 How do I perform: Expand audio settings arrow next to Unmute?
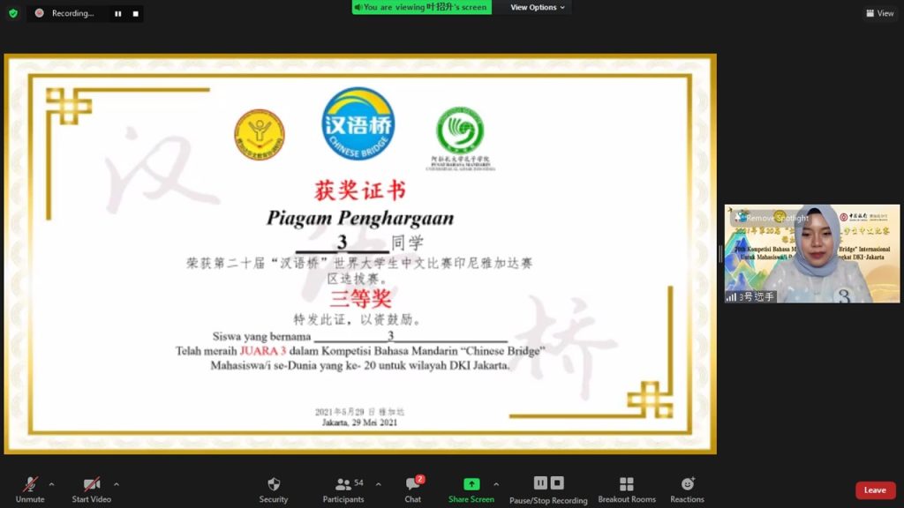point(51,484)
